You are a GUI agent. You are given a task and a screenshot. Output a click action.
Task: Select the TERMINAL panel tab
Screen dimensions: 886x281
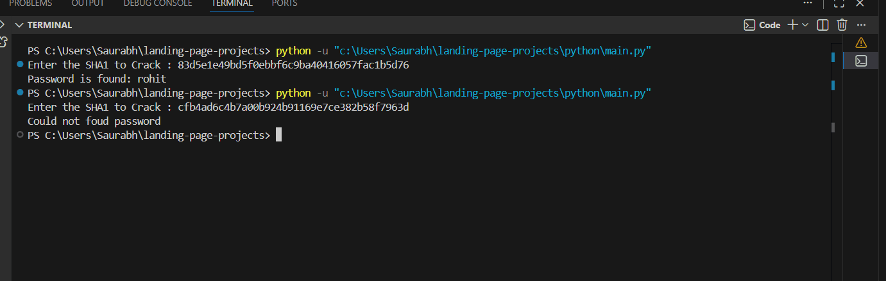coord(232,4)
